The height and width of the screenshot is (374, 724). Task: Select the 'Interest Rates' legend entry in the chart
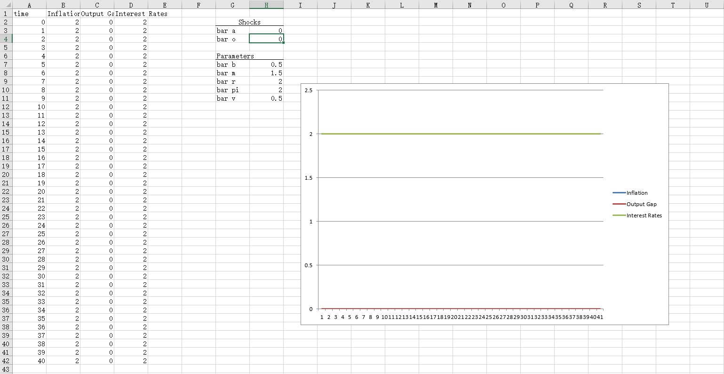pos(637,215)
